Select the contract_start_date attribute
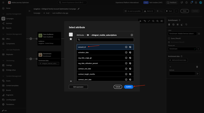Image resolution: width=204 pixels, height=113 pixels. [105, 79]
